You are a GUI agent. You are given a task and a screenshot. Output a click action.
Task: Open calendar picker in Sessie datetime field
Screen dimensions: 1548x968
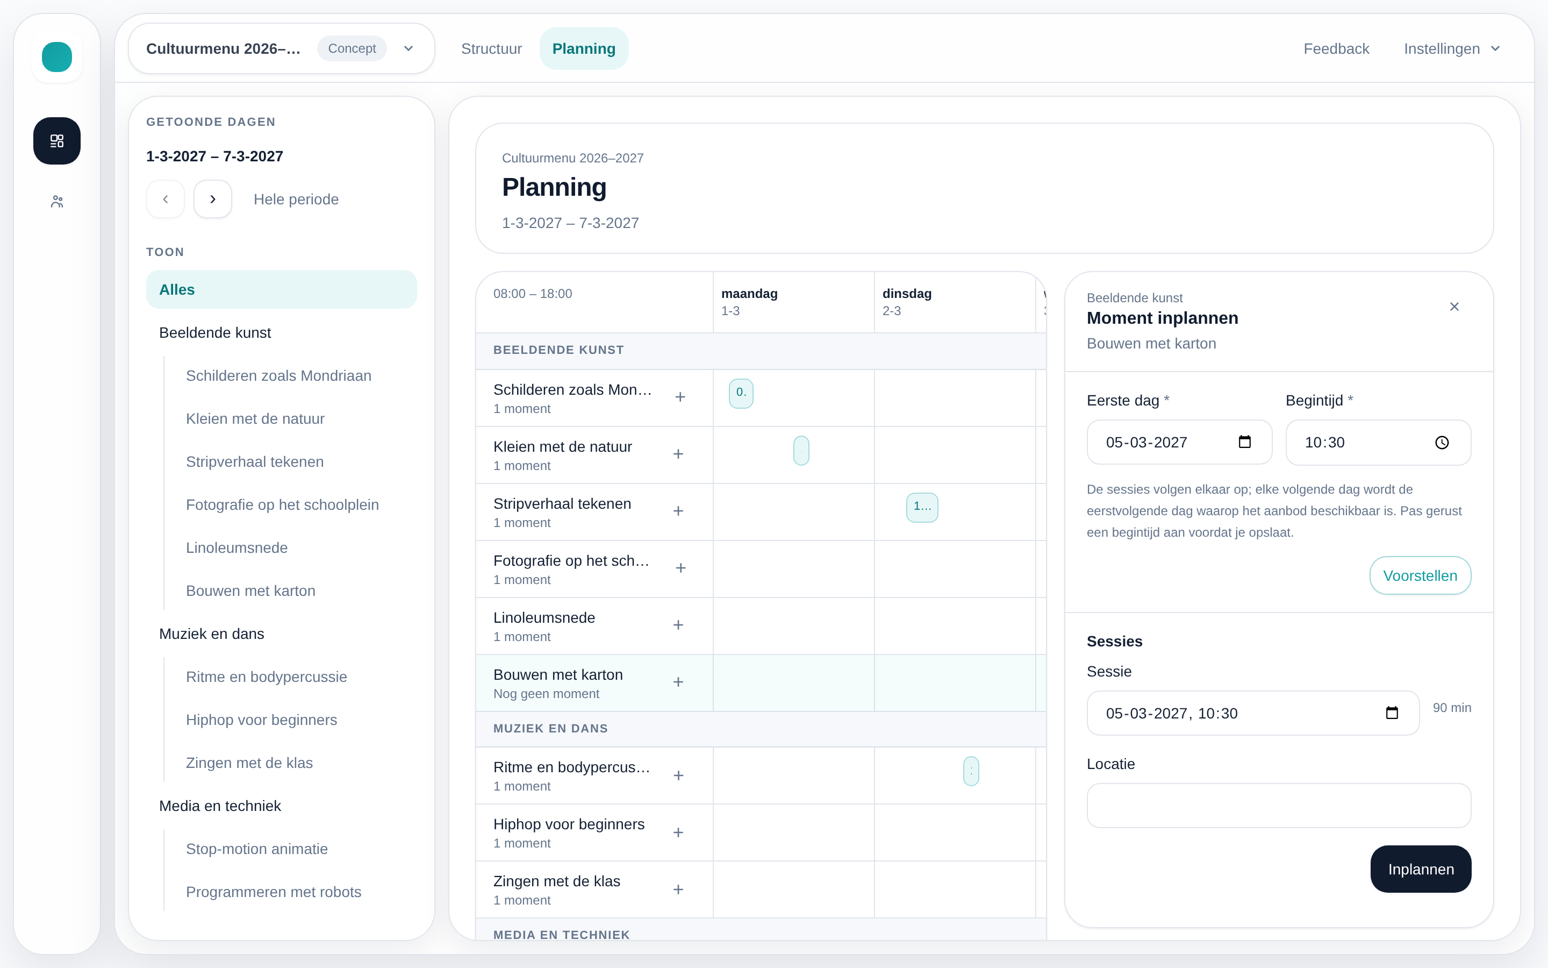pyautogui.click(x=1392, y=713)
